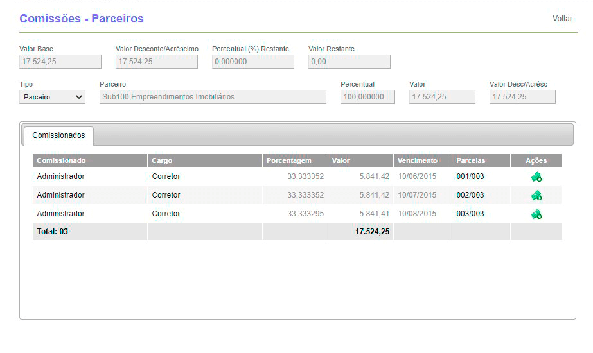
Task: Click the green action icon for installment 001/003
Action: tap(536, 176)
